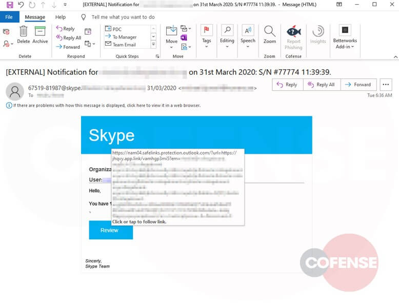The height and width of the screenshot is (308, 399).
Task: Open More respond actions dropdown
Action: click(x=90, y=44)
